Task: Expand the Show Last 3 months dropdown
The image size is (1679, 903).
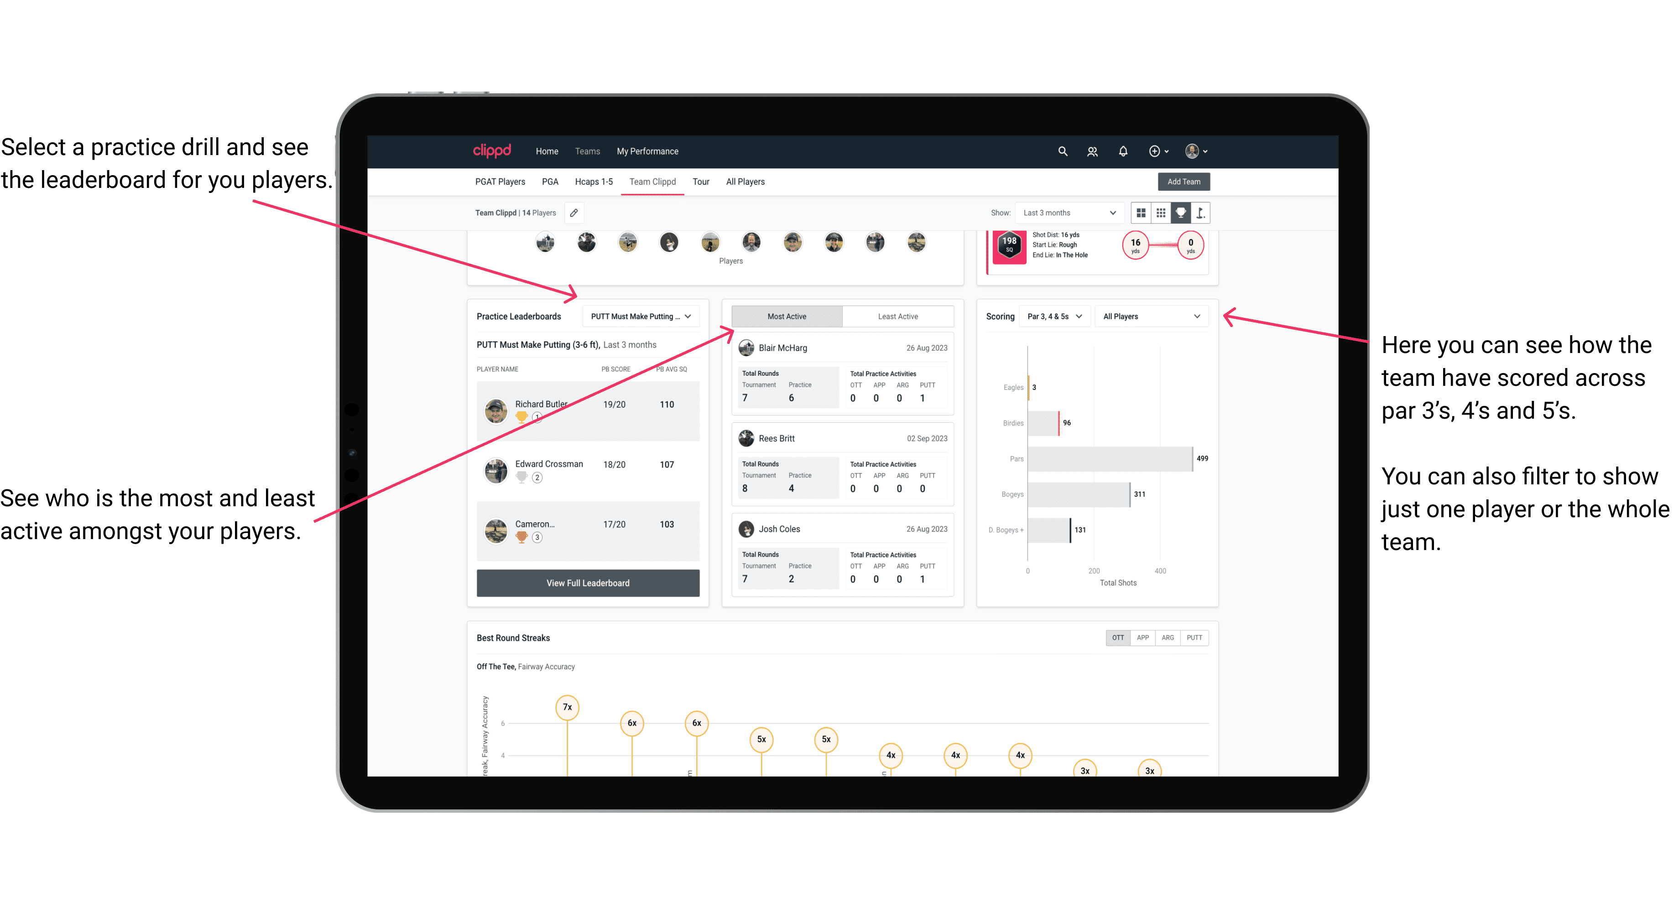Action: coord(1069,213)
